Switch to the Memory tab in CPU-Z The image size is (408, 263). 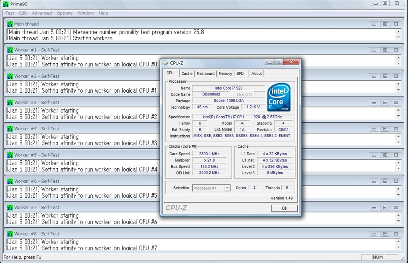225,74
